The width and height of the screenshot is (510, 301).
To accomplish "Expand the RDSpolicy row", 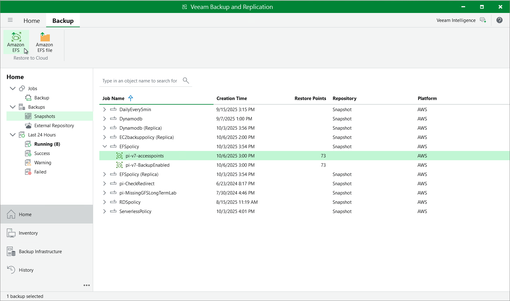I will click(105, 202).
